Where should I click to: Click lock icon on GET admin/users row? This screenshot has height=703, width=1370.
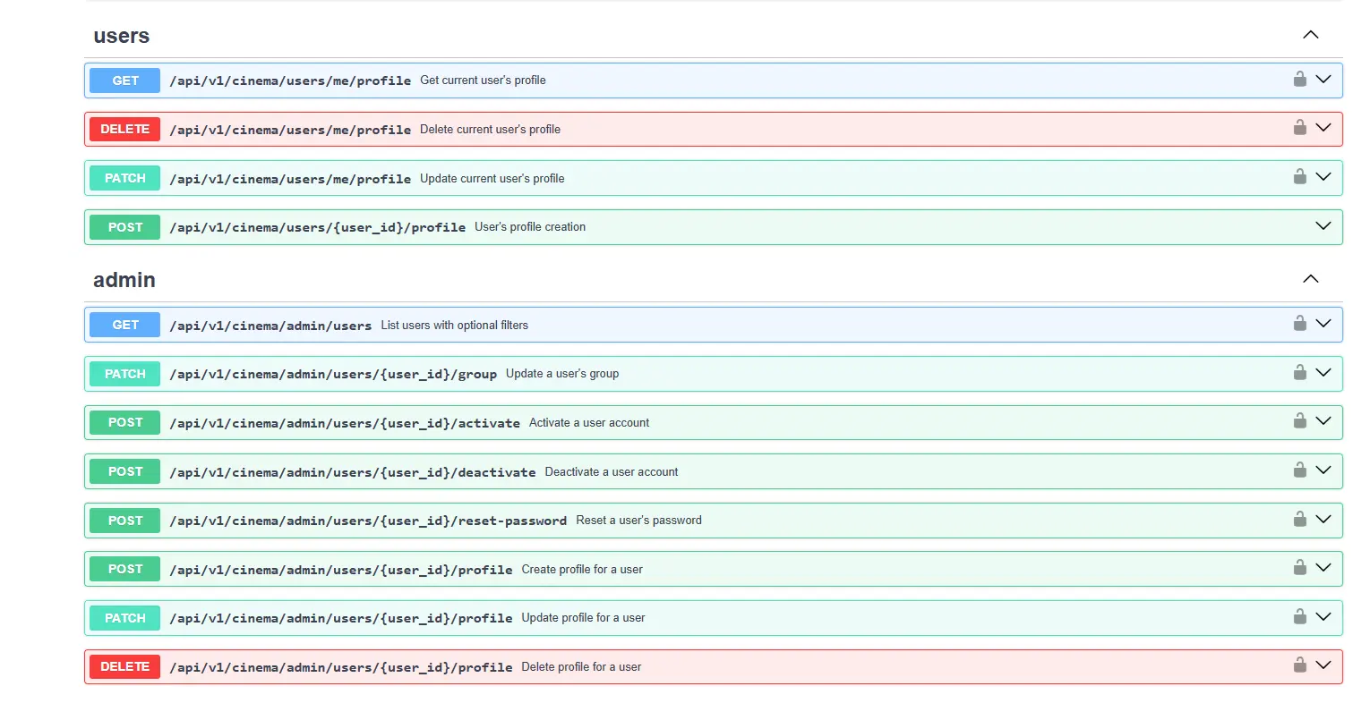pyautogui.click(x=1299, y=323)
